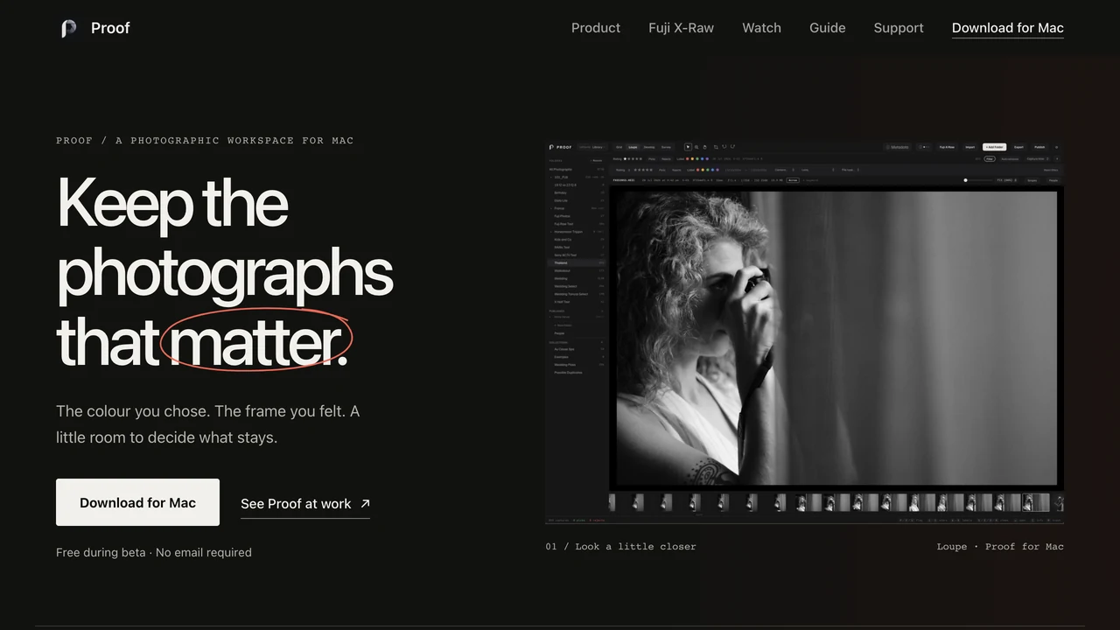
Task: Choose the hand pan tool in the app toolbar
Action: coord(704,147)
